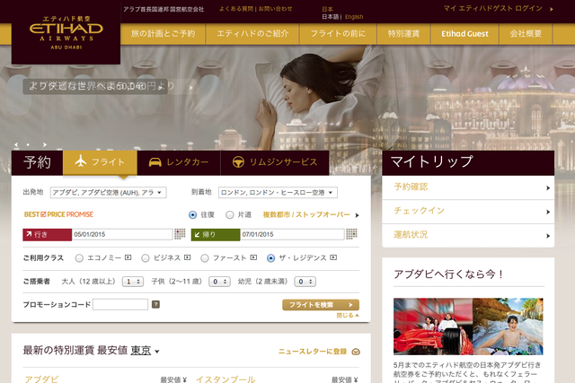Click the 日本語 language link

pos(331,17)
